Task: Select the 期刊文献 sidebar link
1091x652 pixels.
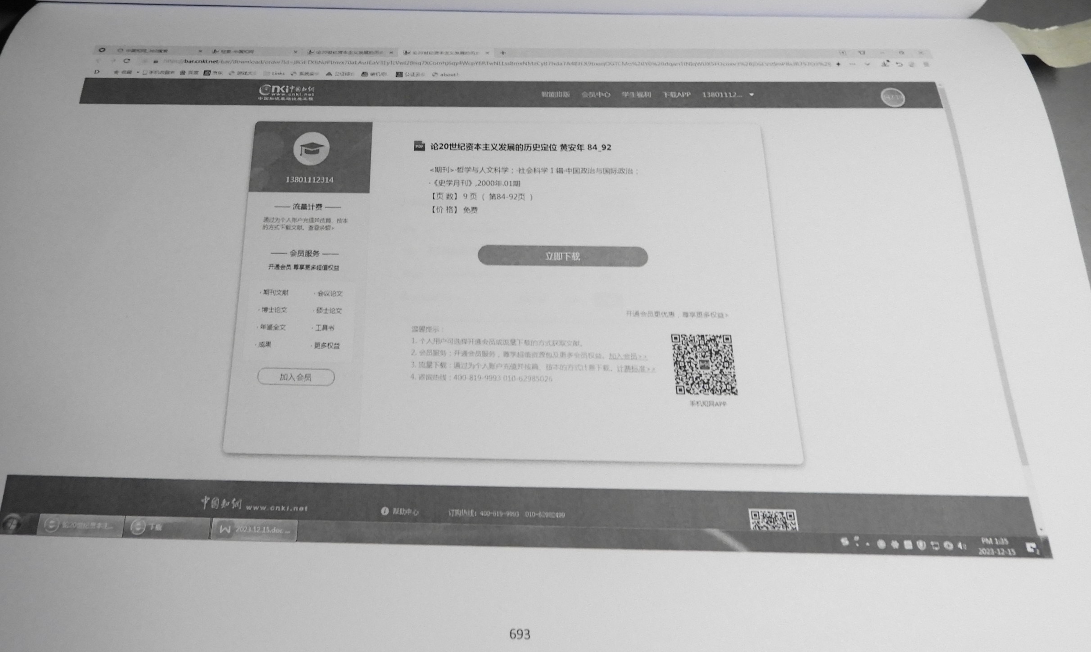Action: coord(274,292)
